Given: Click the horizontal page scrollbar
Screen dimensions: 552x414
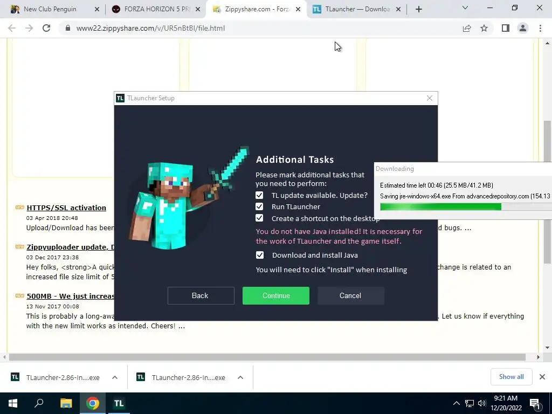Looking at the screenshot, I should [x=267, y=357].
